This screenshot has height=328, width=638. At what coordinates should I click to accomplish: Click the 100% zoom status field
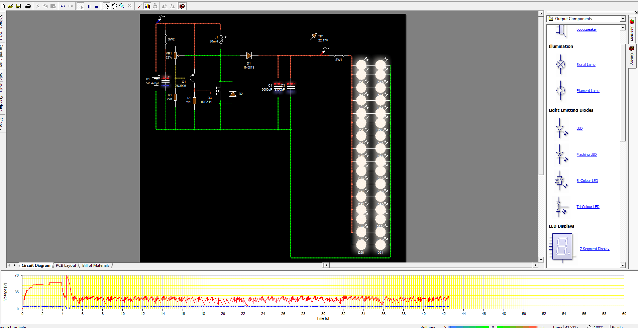pos(598,326)
